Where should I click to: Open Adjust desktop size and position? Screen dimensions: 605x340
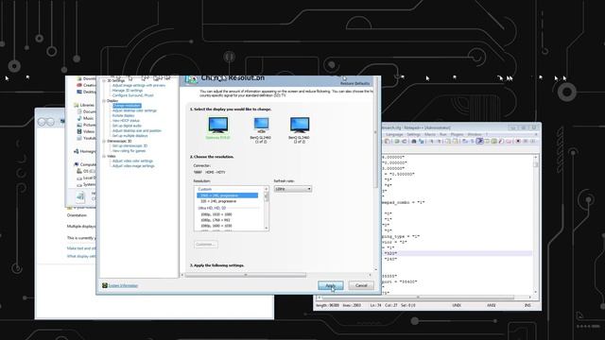point(136,130)
